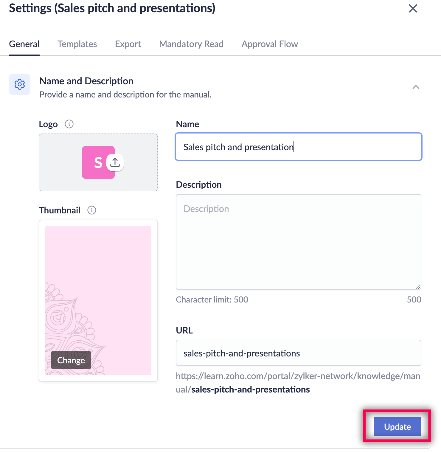Select the General tab
Image resolution: width=441 pixels, height=453 pixels.
click(24, 44)
